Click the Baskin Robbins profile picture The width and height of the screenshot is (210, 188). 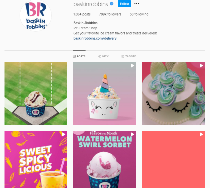(36, 16)
